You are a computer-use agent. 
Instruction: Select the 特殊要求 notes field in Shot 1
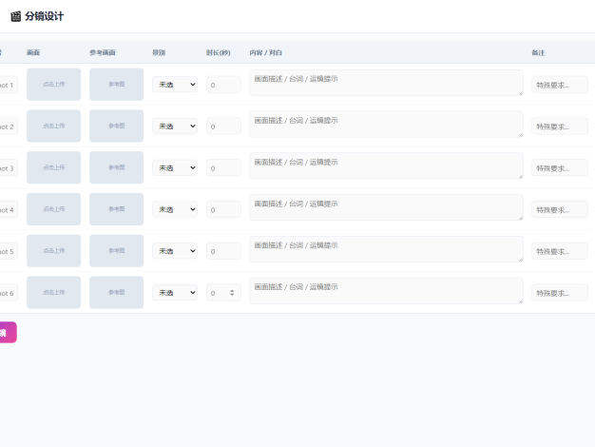(x=560, y=85)
